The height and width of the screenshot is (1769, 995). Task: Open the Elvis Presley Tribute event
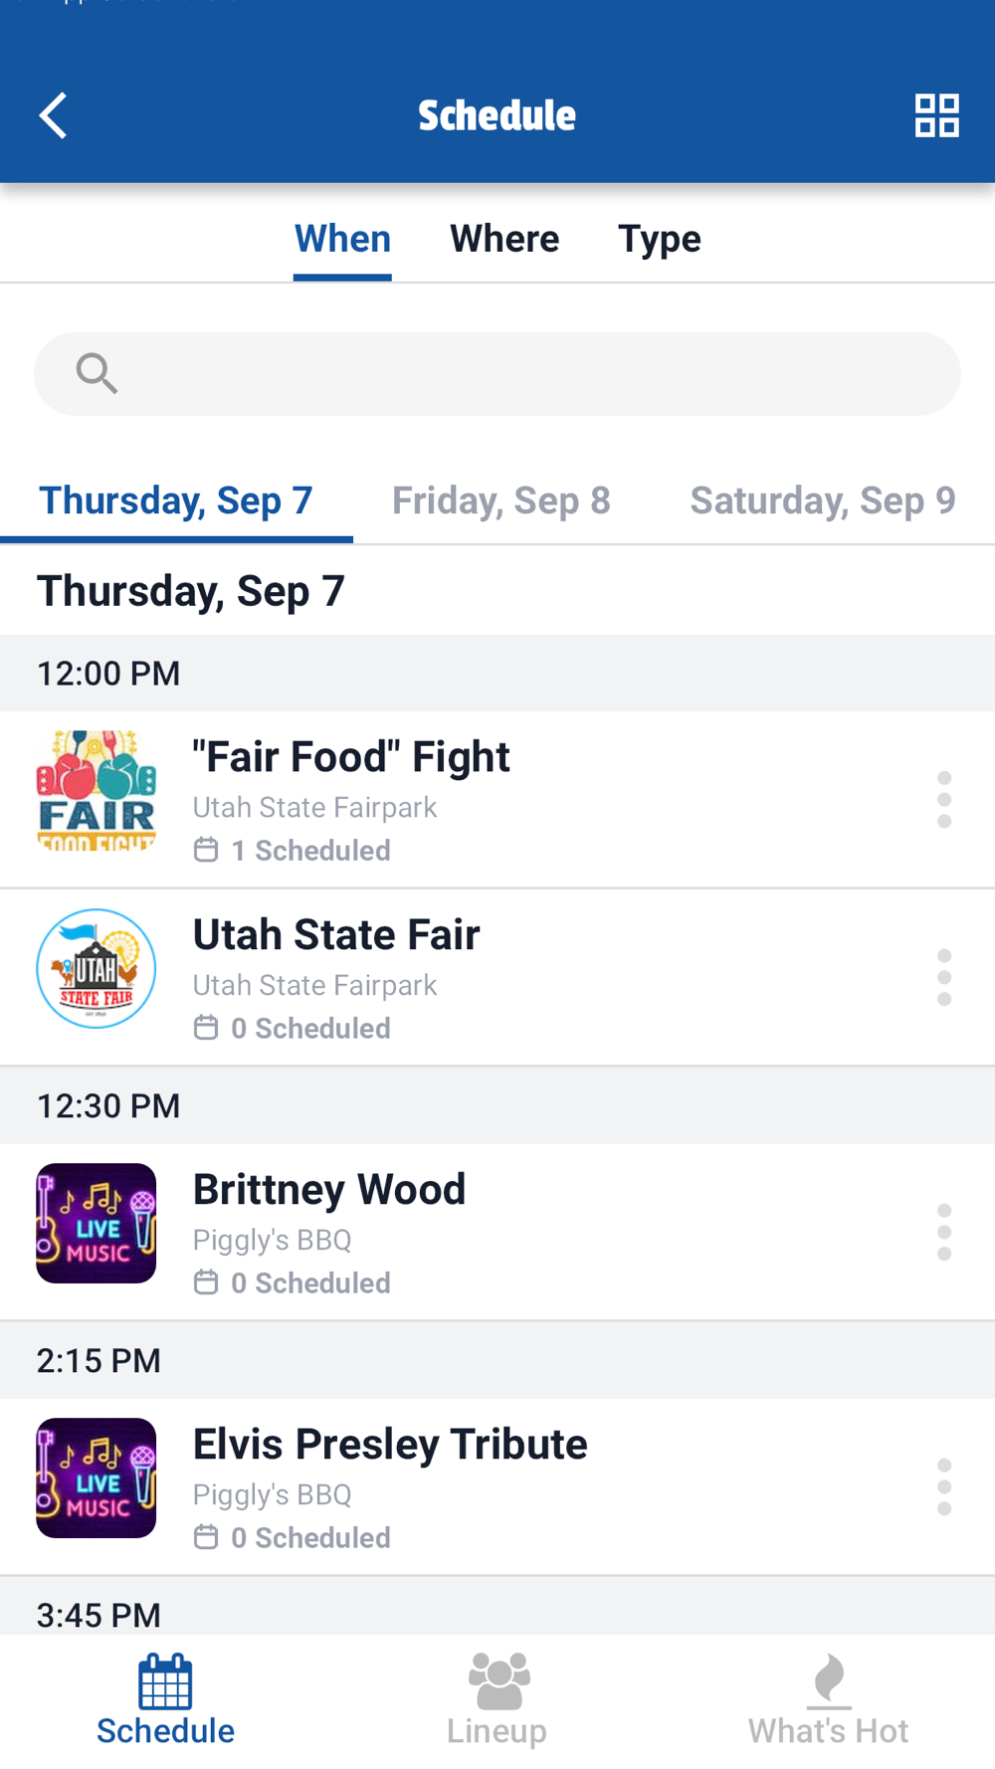389,1445
